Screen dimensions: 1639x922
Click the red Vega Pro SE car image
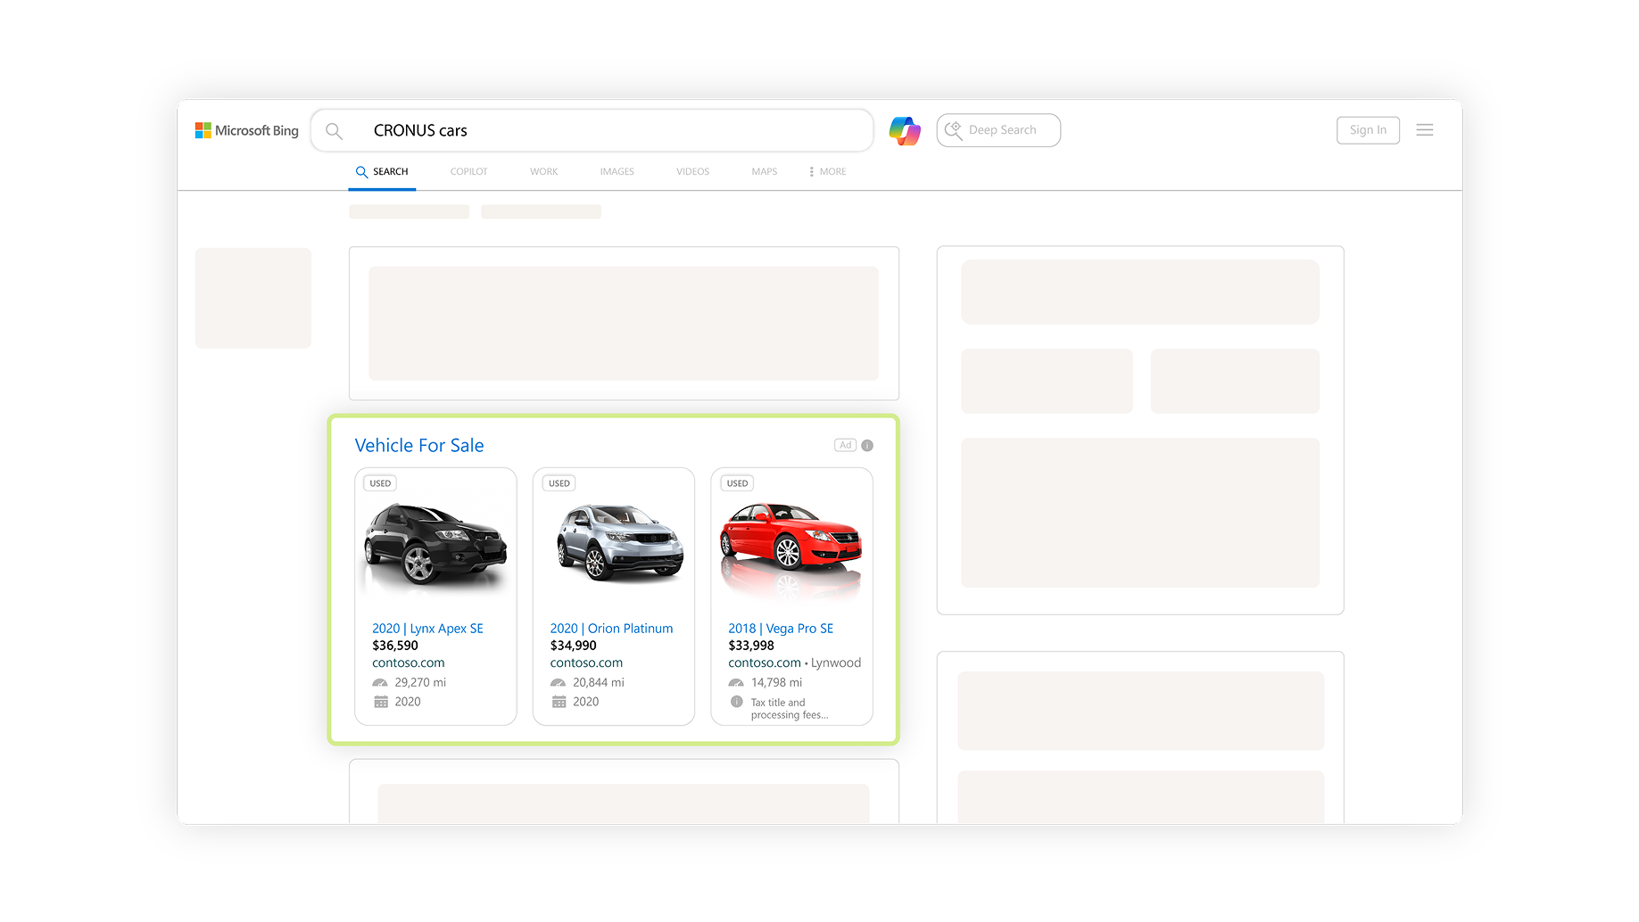tap(791, 542)
